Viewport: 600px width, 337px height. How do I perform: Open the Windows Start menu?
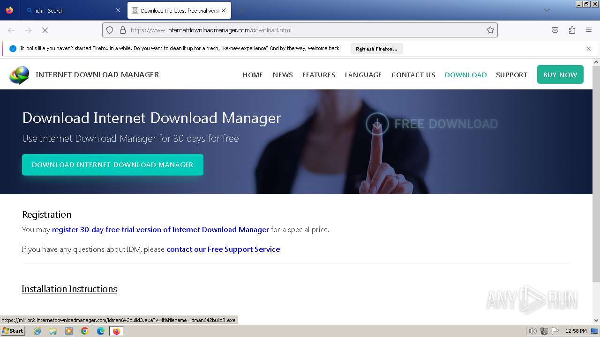(13, 331)
